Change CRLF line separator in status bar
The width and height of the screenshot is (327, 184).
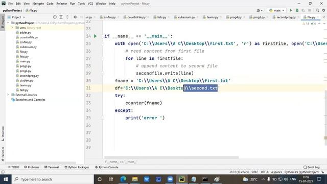tap(254, 172)
